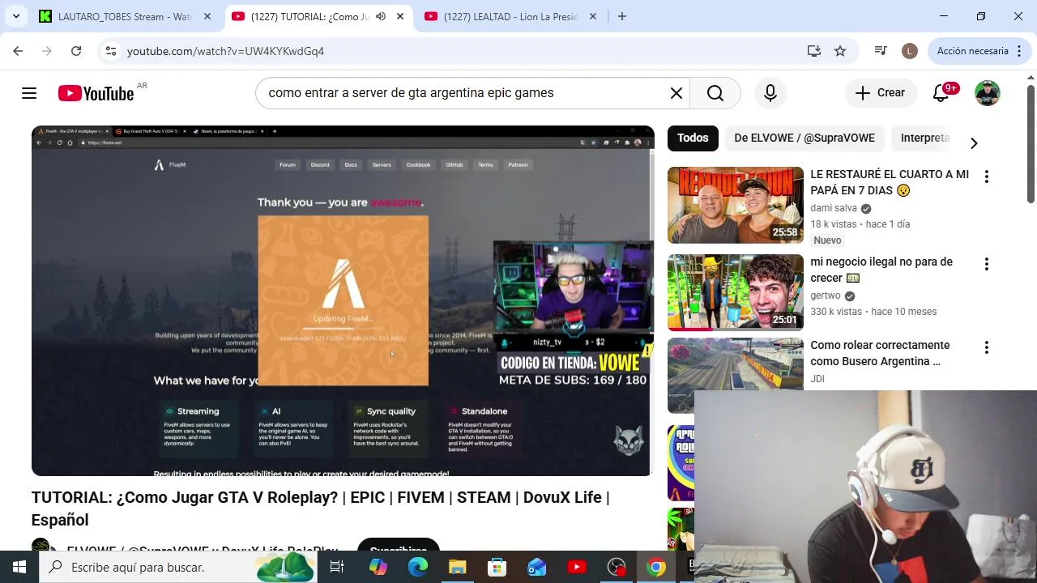Open the Chrome three-dot menu
Image resolution: width=1037 pixels, height=583 pixels.
(1019, 51)
